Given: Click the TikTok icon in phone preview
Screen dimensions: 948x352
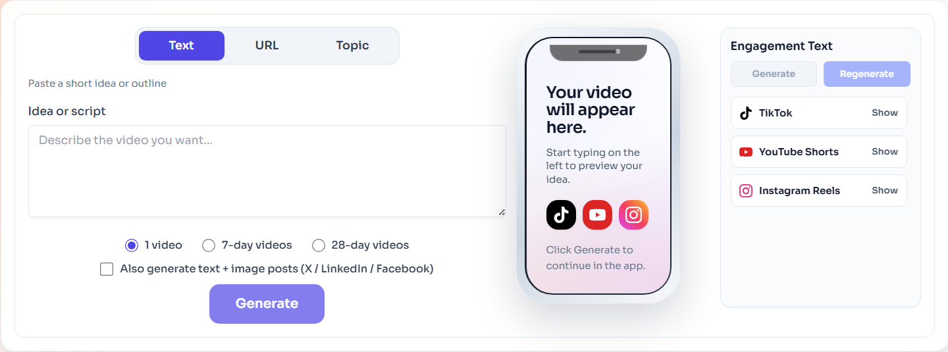Looking at the screenshot, I should 561,215.
